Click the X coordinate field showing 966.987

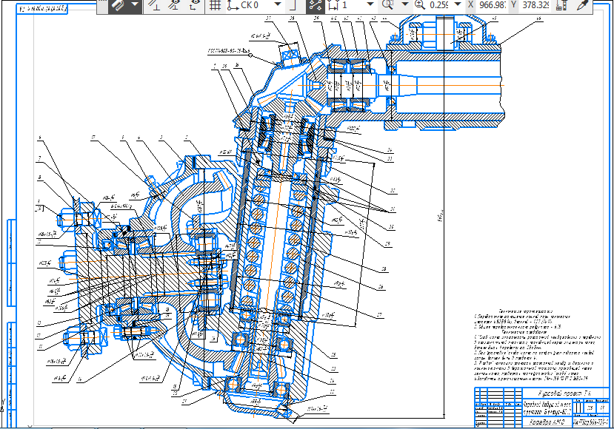(491, 5)
